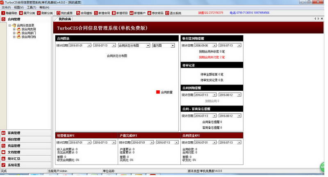Click 到期合同未收款 0笔 entry

pos(212,51)
